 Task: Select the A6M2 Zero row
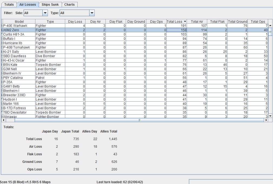point(135,30)
